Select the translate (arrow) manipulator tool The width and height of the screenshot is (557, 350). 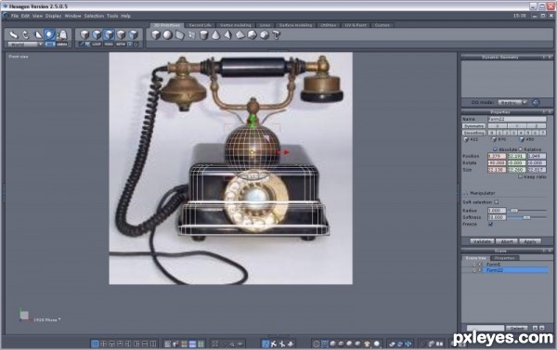(x=13, y=35)
